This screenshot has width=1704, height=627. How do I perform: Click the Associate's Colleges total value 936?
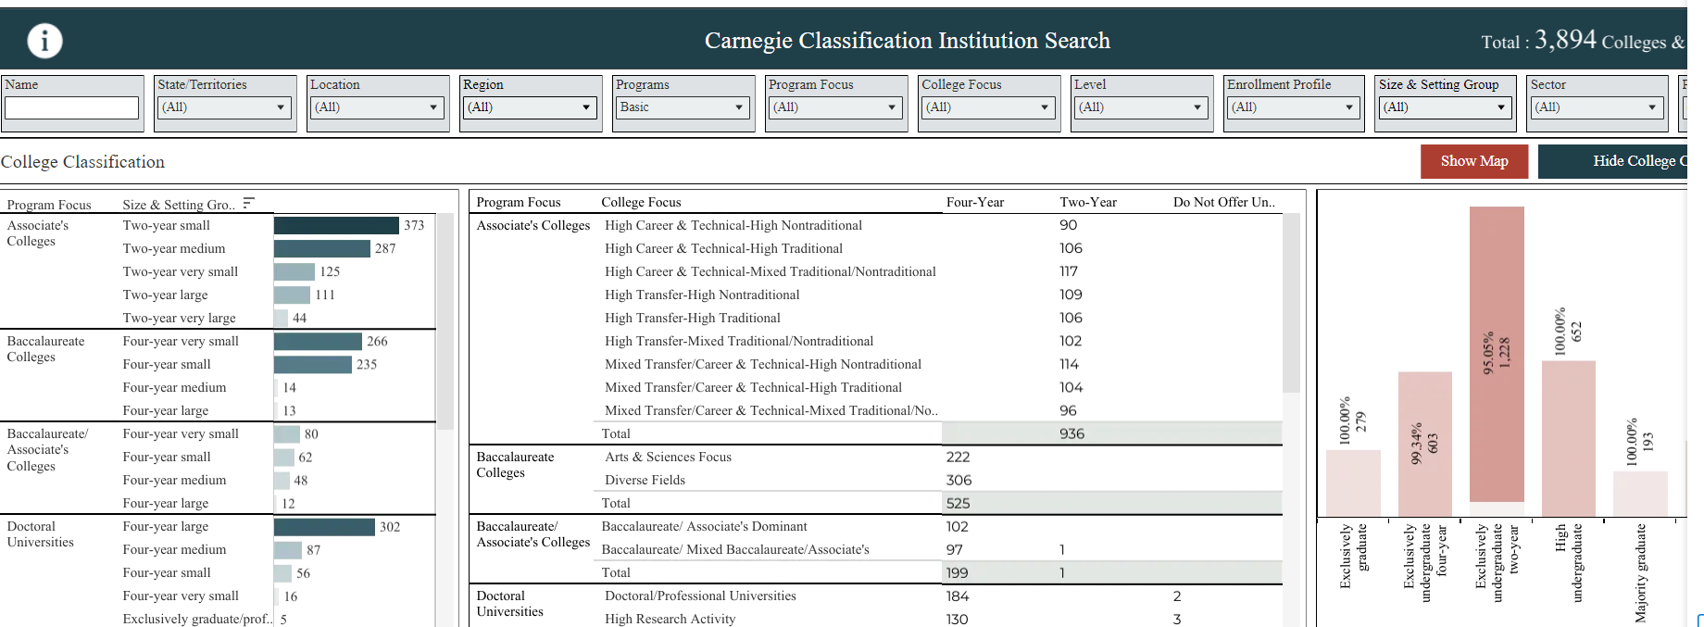point(1071,433)
